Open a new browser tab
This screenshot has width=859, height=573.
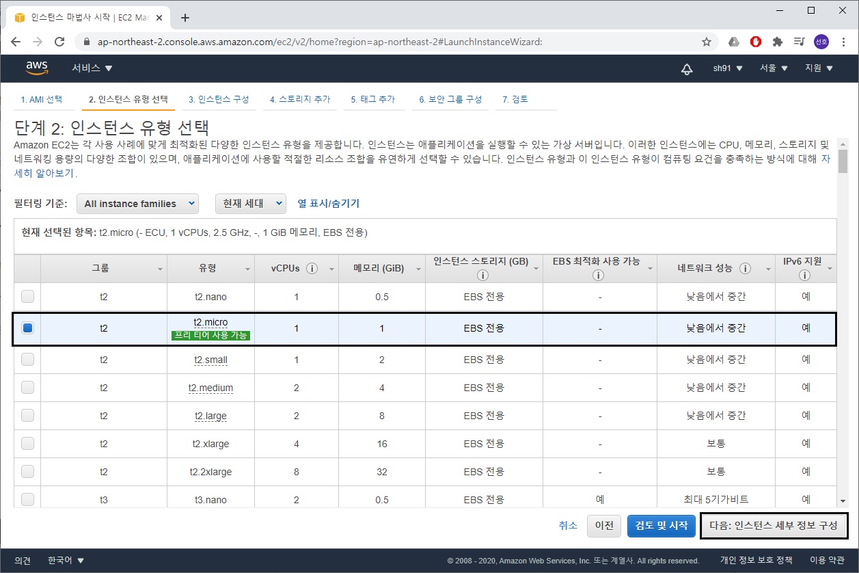[x=185, y=17]
